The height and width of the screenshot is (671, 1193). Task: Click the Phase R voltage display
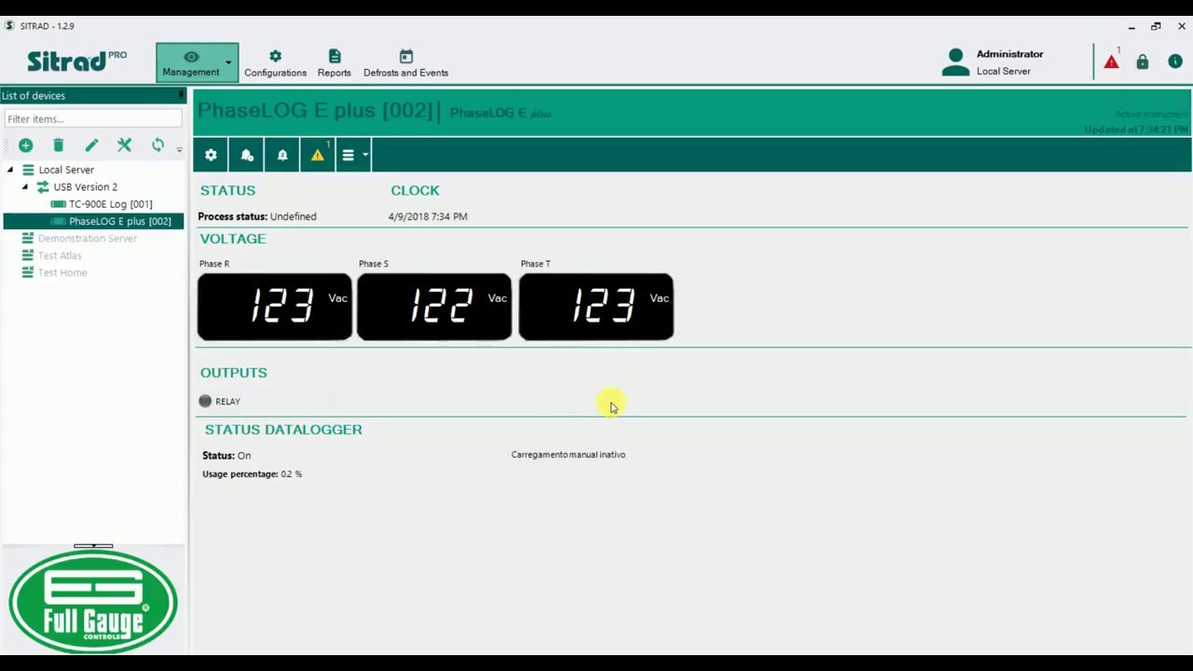coord(275,306)
